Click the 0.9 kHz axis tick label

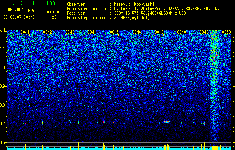(x=3, y=86)
